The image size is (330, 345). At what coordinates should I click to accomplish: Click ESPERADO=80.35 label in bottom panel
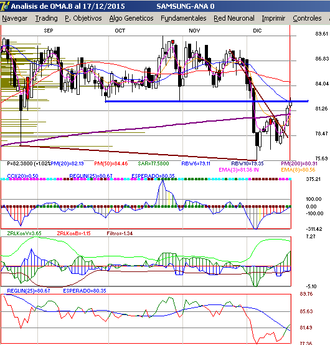pyautogui.click(x=85, y=291)
